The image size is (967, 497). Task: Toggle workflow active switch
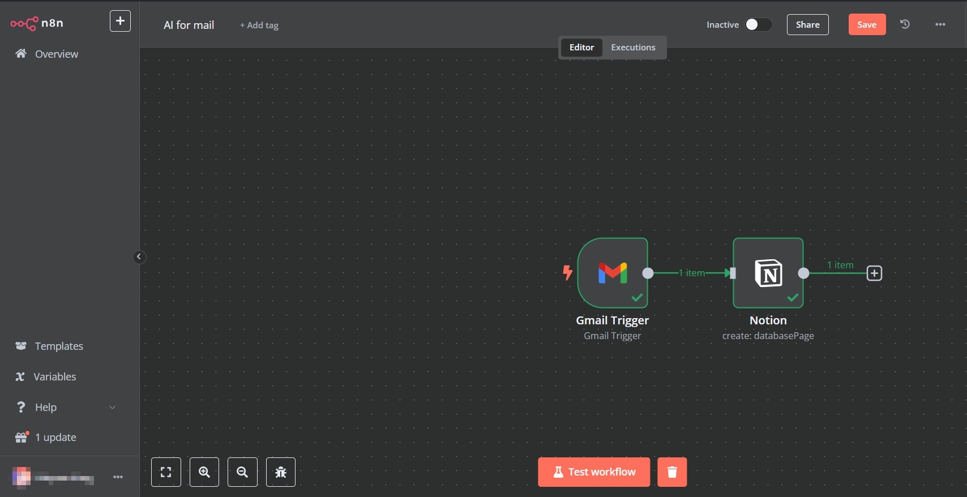tap(758, 24)
